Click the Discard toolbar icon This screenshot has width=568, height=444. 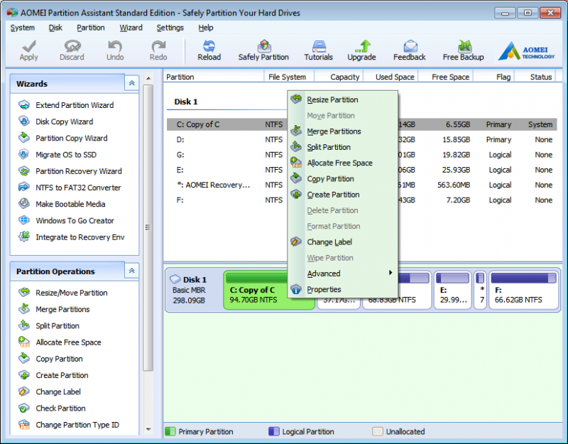click(x=71, y=50)
